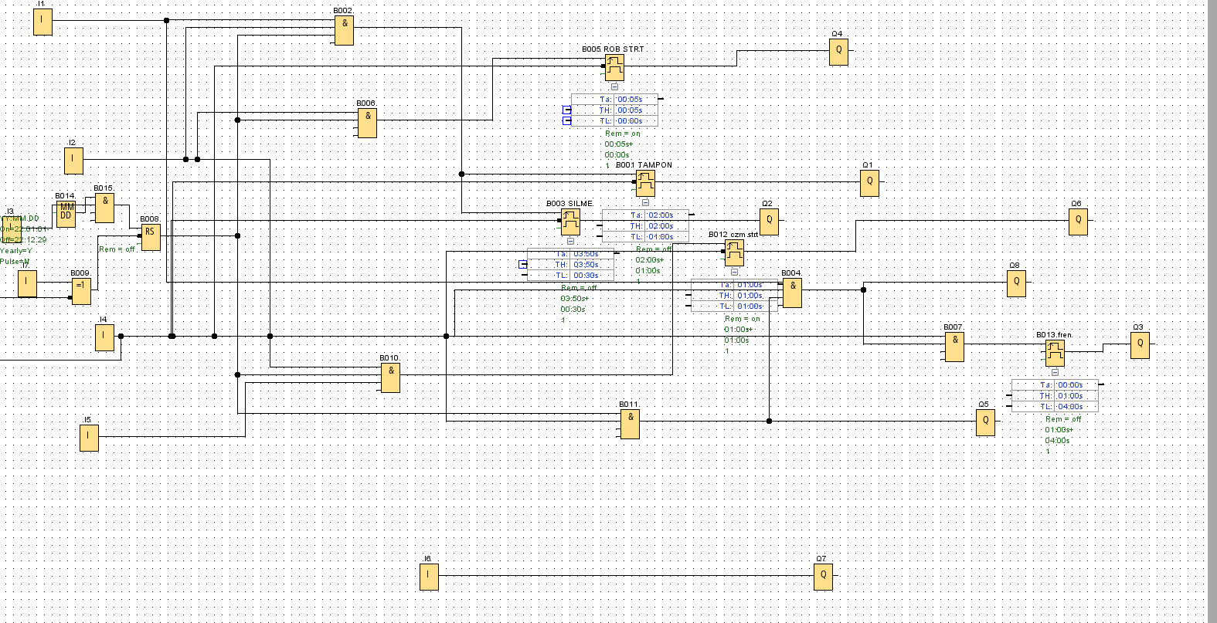Select the Q4 output block
Viewport: 1217px width, 623px height.
click(x=838, y=52)
